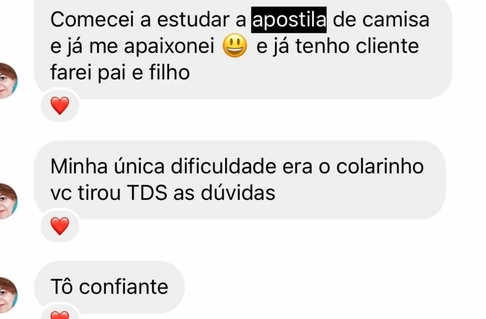
Task: Tap the heart reaction under Tô confiante
Action: pos(60,315)
